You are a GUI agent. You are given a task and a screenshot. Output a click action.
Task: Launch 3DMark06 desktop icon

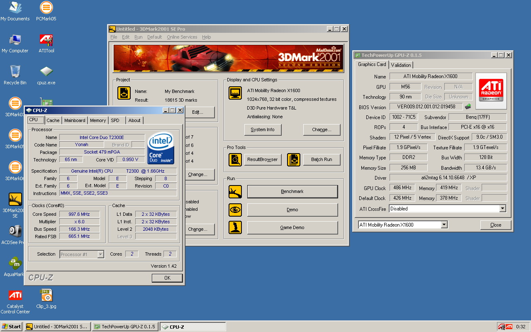15,171
